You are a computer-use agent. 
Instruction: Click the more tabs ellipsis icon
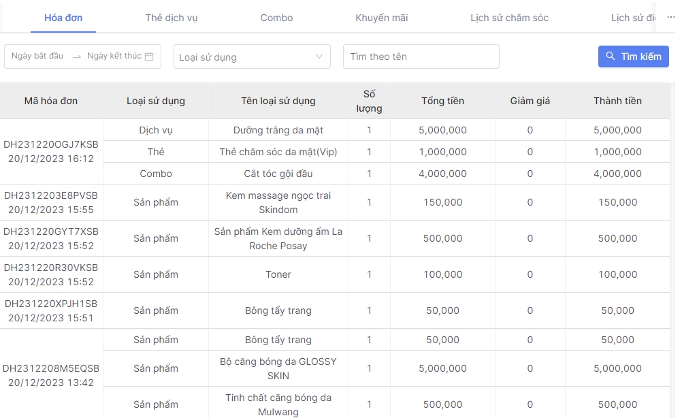click(670, 17)
